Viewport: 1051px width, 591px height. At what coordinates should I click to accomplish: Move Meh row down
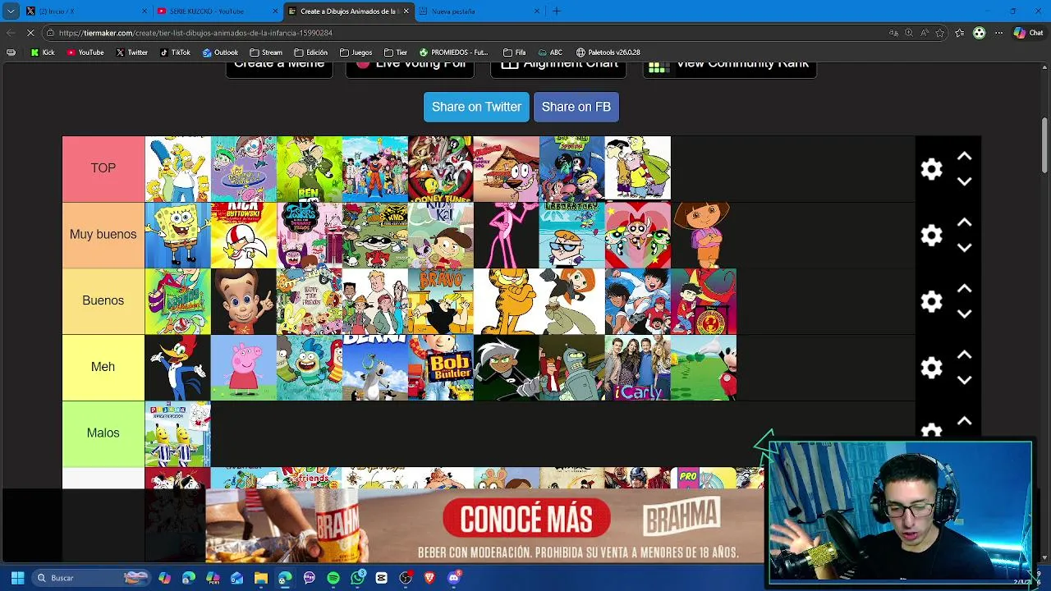964,380
